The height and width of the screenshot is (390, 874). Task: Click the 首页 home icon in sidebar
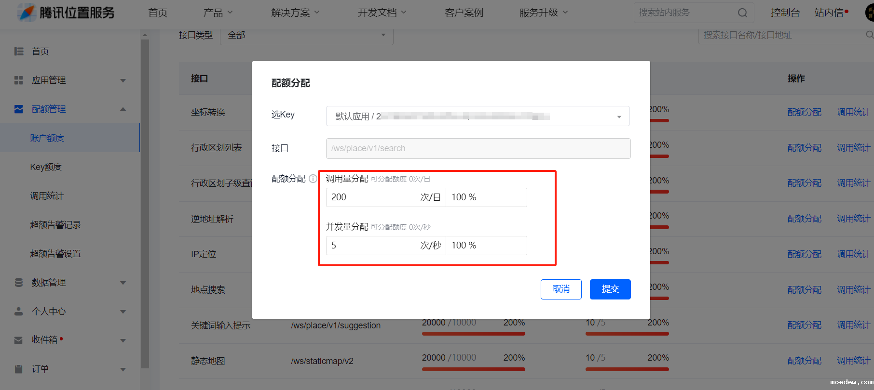click(19, 52)
